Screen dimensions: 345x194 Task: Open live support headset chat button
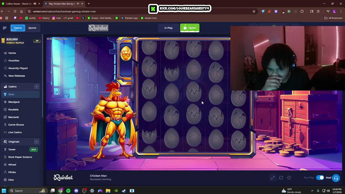pos(336,178)
